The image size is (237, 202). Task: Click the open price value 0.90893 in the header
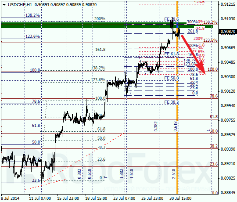[x=42, y=5]
